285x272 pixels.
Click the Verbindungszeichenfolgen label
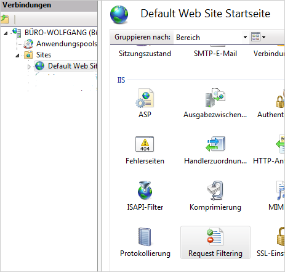(269, 54)
